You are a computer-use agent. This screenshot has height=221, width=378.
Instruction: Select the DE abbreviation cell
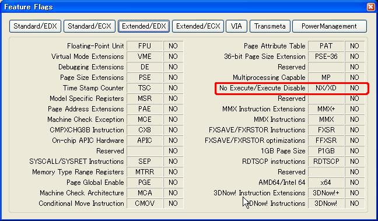[145, 67]
